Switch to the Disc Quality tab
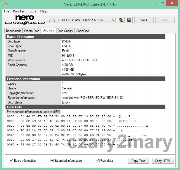 (x=65, y=31)
